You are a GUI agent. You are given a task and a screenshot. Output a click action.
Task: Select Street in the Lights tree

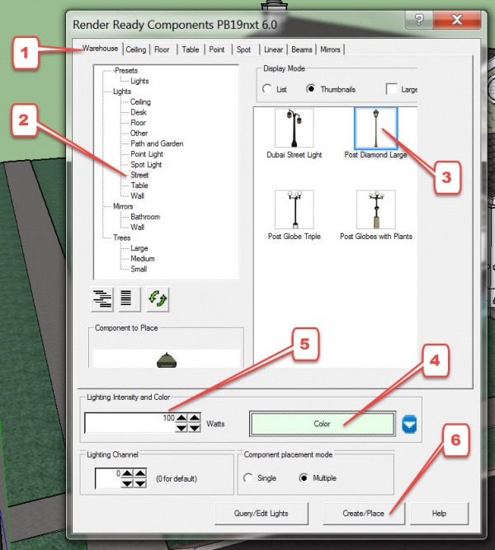click(139, 175)
